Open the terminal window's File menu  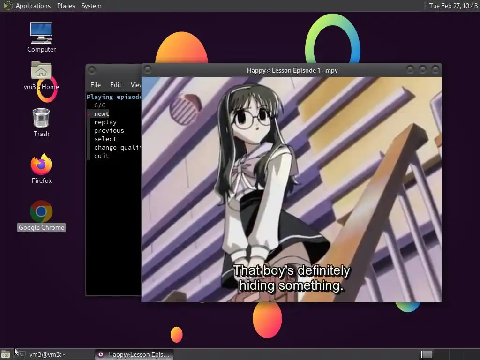(x=96, y=85)
